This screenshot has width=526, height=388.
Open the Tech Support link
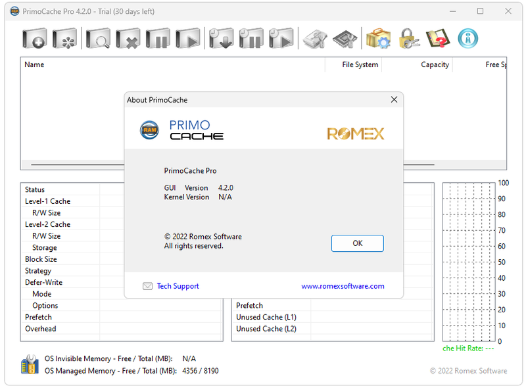(178, 286)
